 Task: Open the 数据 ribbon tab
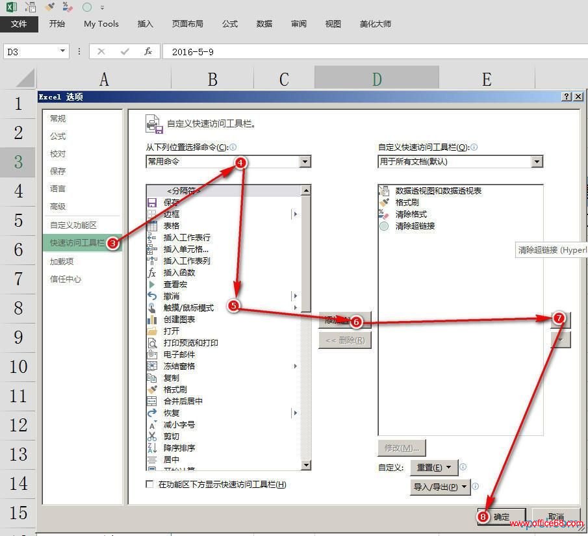point(264,24)
